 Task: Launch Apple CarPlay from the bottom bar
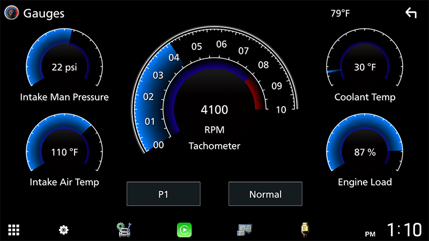click(x=184, y=230)
